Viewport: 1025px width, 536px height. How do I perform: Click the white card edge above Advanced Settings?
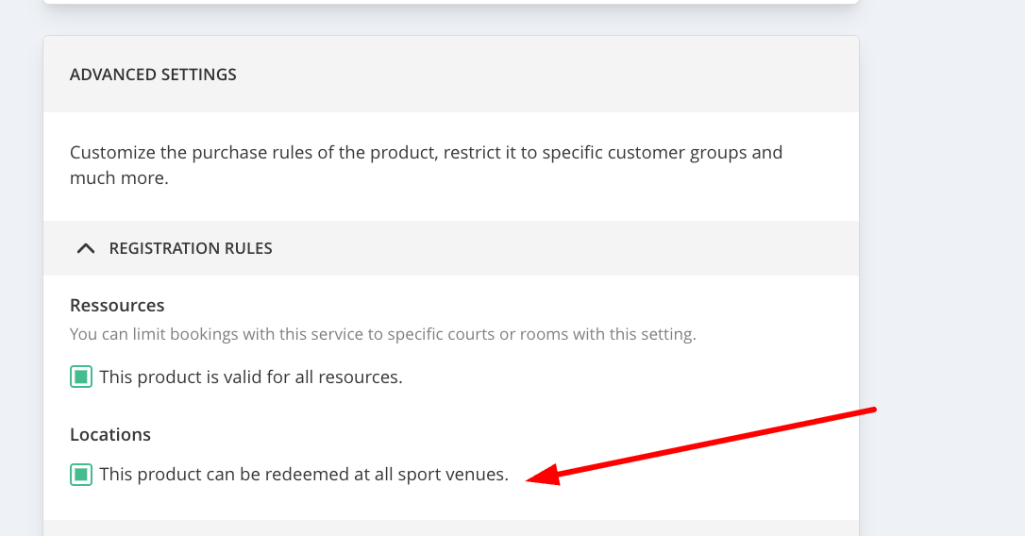(451, 2)
